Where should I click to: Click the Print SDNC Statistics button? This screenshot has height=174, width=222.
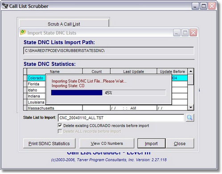coord(49,143)
